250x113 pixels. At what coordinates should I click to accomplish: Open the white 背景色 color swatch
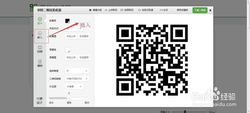tap(67, 50)
